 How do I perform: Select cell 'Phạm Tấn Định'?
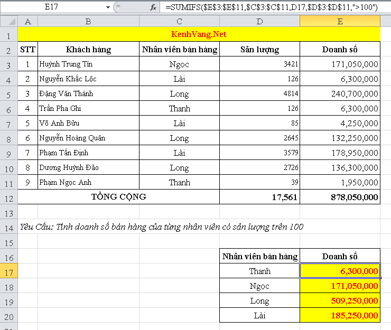(x=88, y=153)
